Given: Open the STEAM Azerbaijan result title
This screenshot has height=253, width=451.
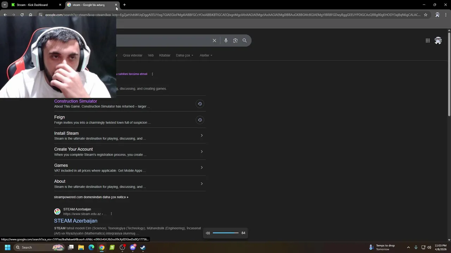Looking at the screenshot, I should point(75,221).
